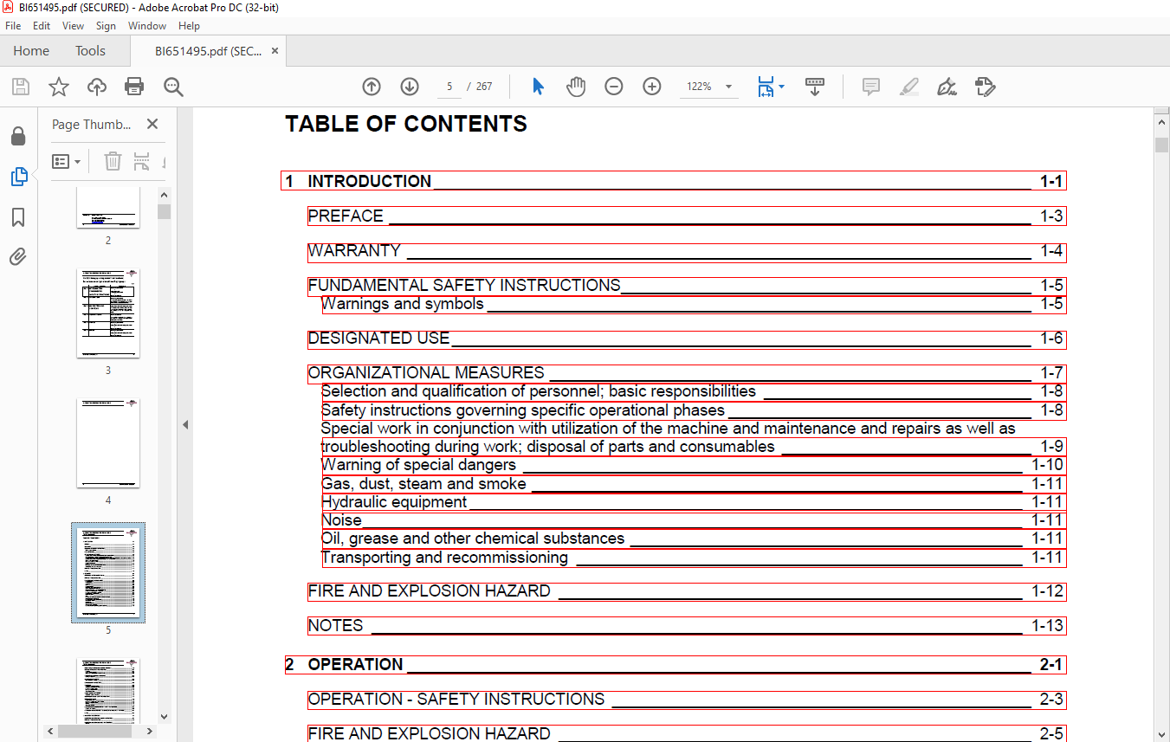Open the Help menu

coord(189,26)
